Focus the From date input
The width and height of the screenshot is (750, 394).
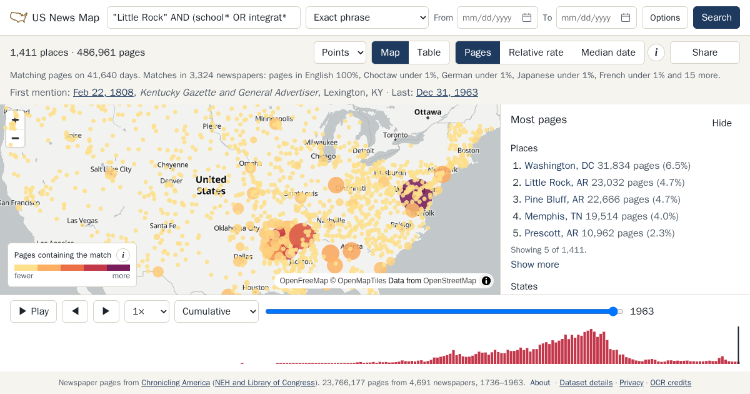[497, 18]
